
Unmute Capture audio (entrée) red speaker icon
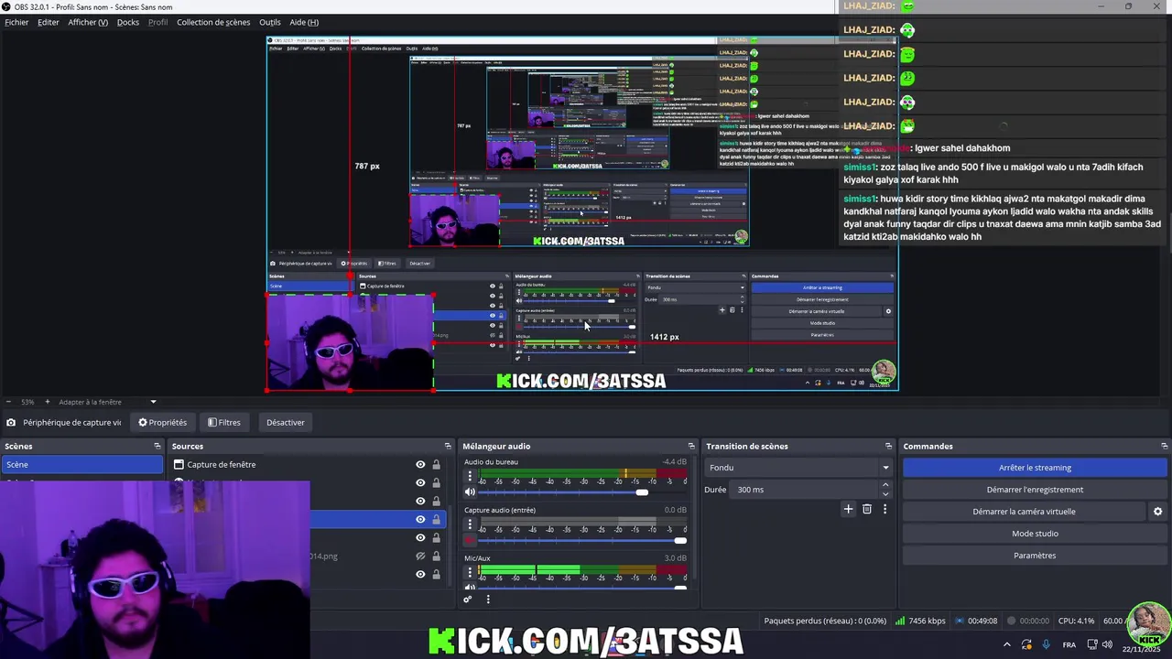pyautogui.click(x=470, y=540)
